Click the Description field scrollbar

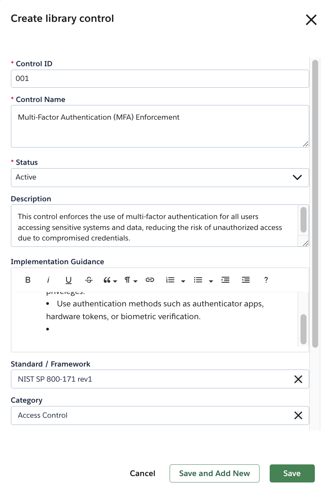pos(304,220)
